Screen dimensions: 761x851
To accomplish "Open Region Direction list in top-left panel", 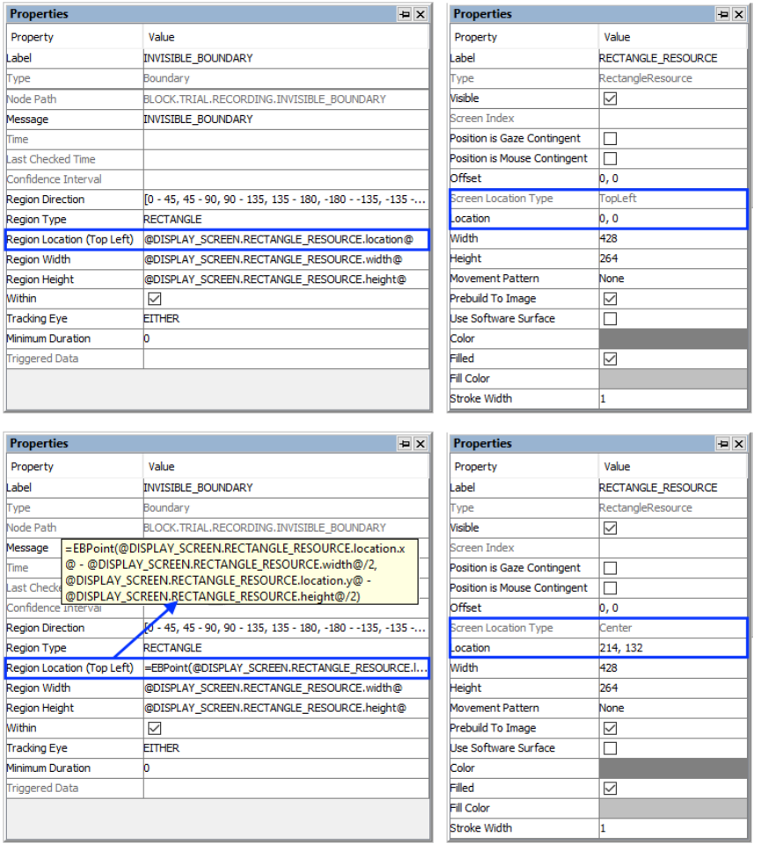I will coord(286,200).
